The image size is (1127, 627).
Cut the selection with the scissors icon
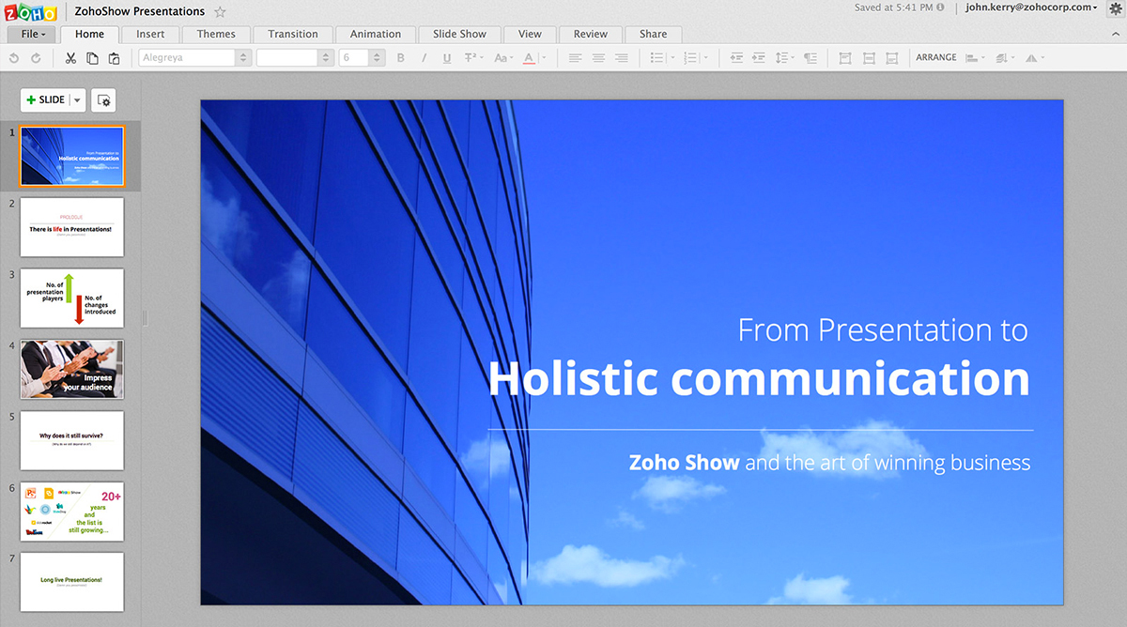[70, 58]
